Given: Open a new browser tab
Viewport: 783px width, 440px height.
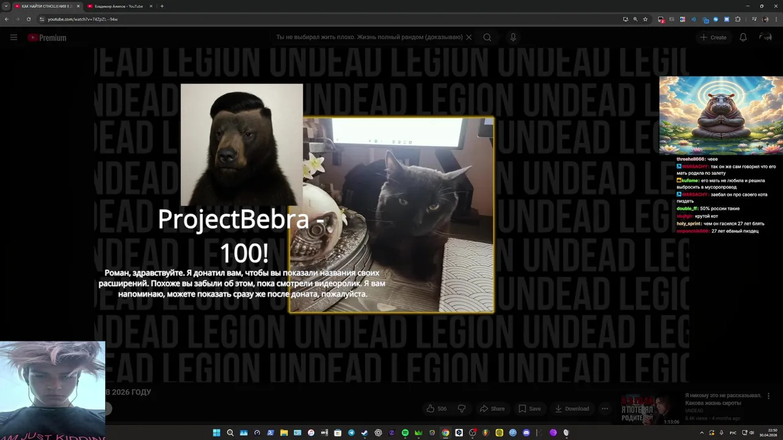Looking at the screenshot, I should point(162,6).
